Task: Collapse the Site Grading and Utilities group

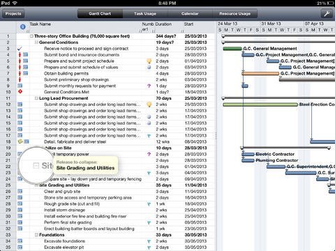Action: click(36, 185)
